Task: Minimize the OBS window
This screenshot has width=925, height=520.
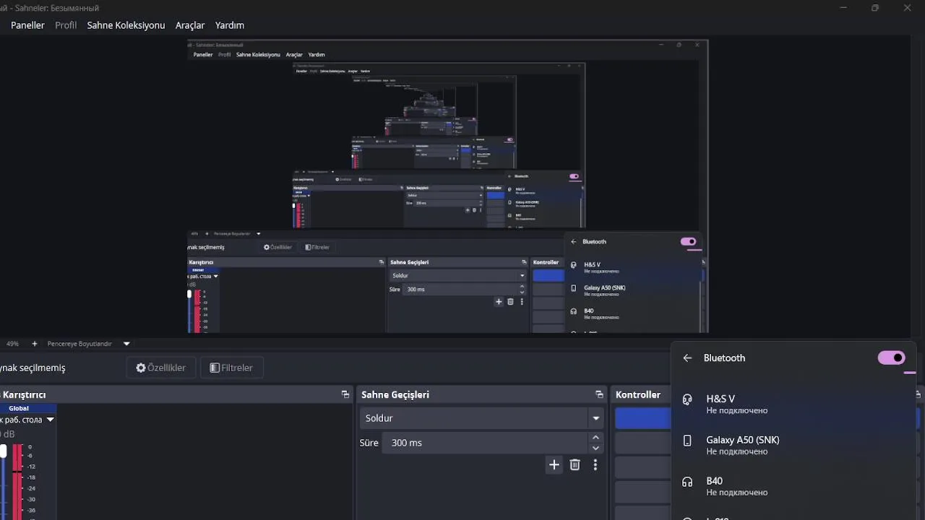Action: click(x=844, y=7)
